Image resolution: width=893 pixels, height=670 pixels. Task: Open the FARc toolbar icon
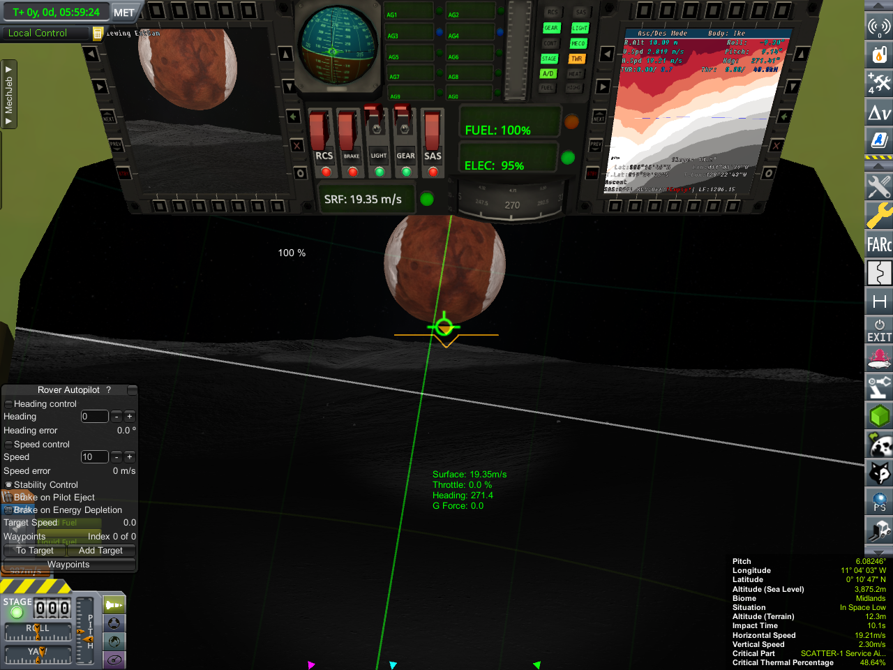pyautogui.click(x=879, y=244)
